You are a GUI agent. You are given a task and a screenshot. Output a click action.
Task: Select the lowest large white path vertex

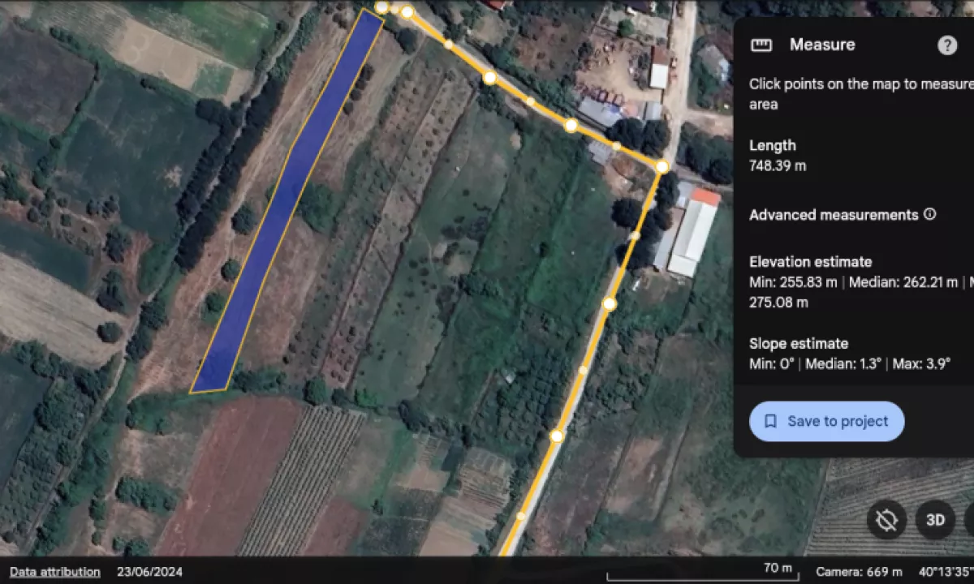(556, 436)
